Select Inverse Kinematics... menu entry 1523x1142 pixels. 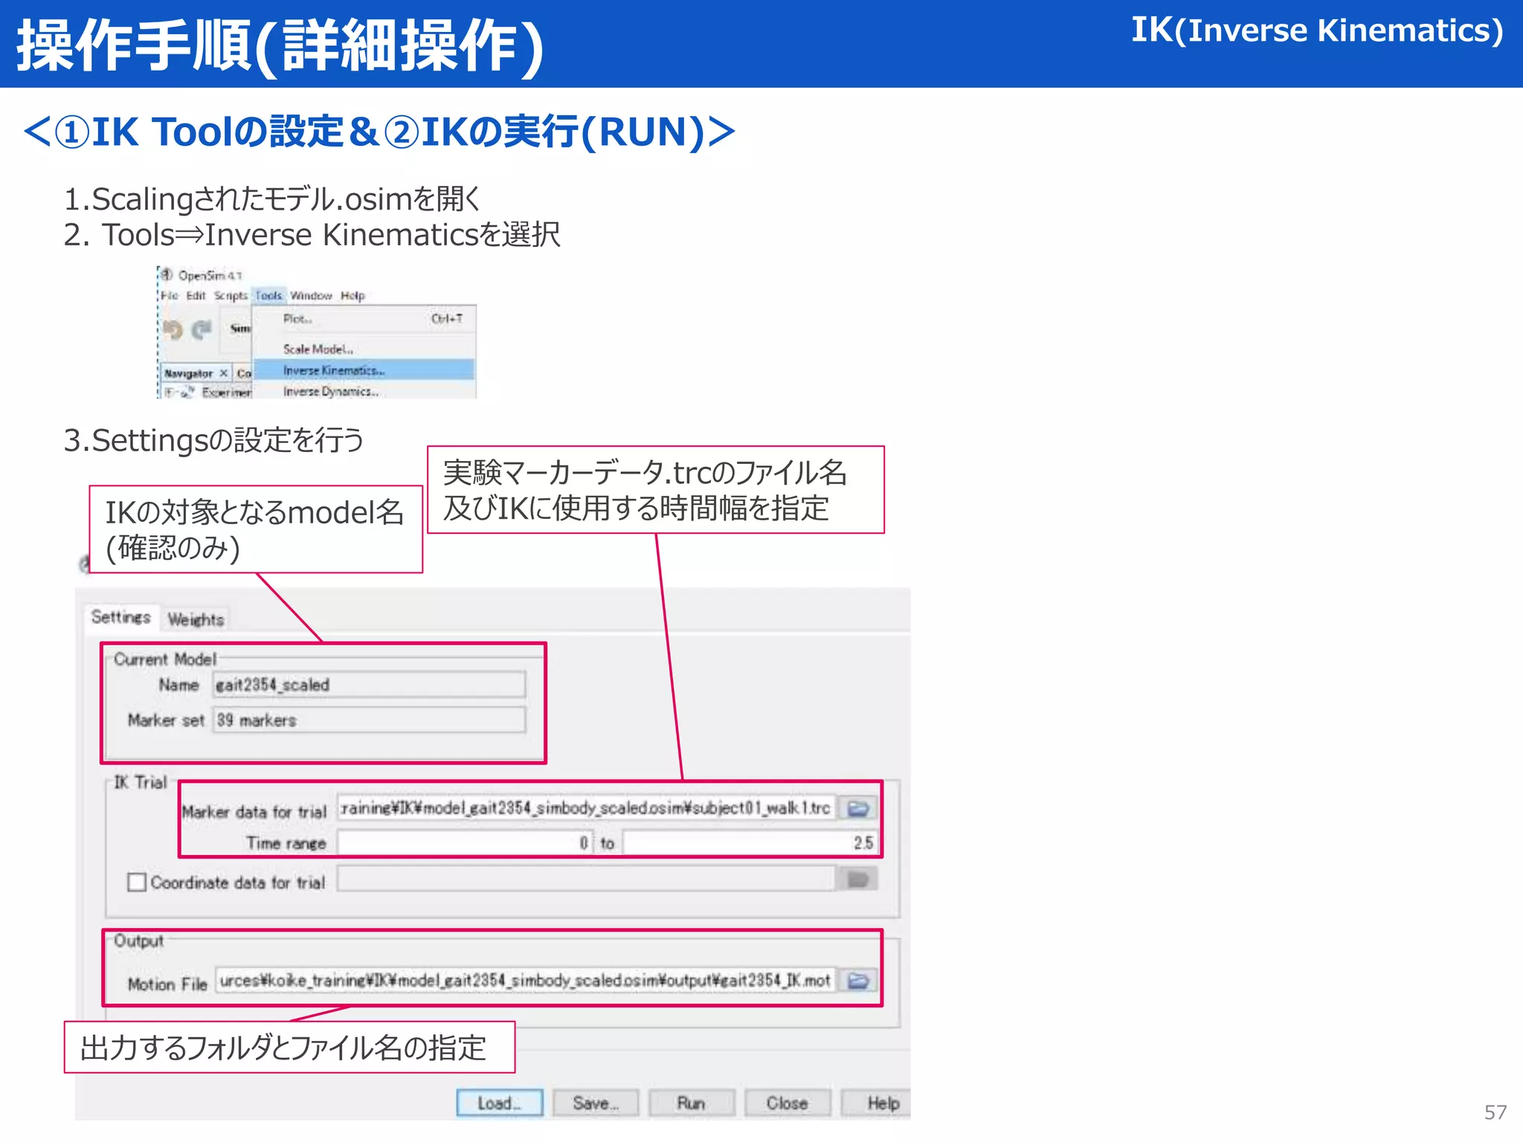[364, 370]
